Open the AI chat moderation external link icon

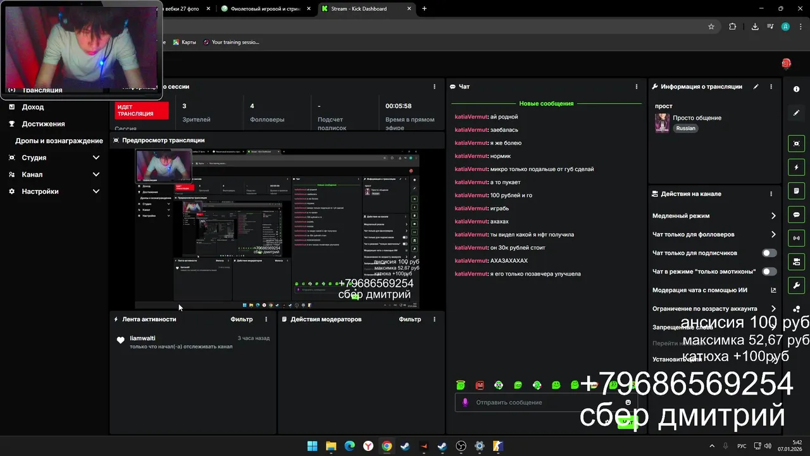coord(773,290)
